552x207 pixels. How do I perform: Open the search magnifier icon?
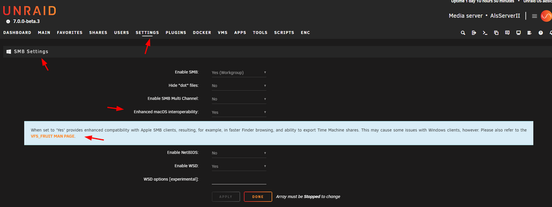pyautogui.click(x=463, y=32)
